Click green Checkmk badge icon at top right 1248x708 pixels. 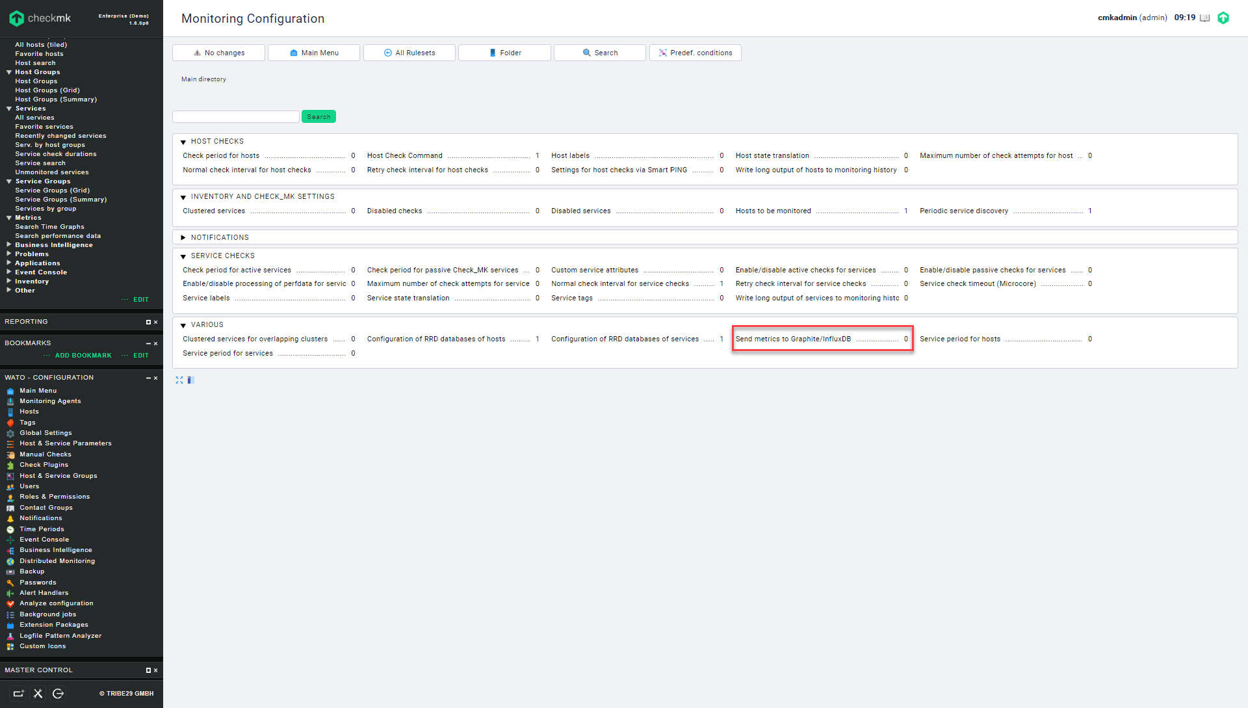[1223, 18]
